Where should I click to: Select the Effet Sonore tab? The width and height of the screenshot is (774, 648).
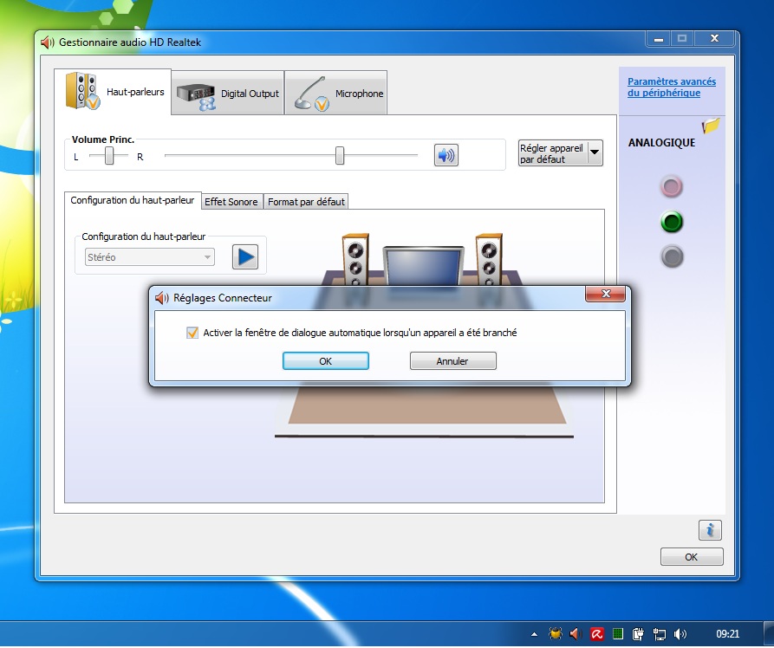point(231,202)
